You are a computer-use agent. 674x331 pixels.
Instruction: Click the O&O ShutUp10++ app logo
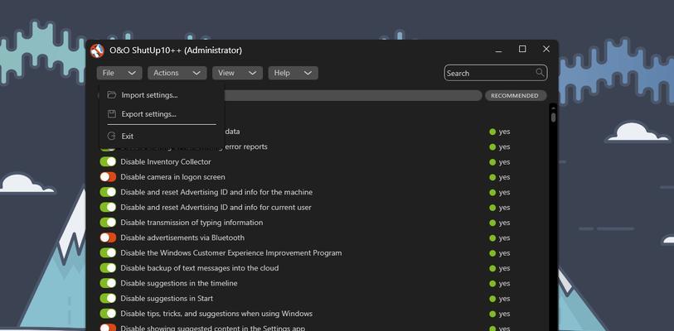click(x=97, y=50)
